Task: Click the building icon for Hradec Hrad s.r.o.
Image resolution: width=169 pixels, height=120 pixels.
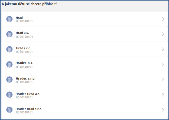Action: tap(9, 110)
